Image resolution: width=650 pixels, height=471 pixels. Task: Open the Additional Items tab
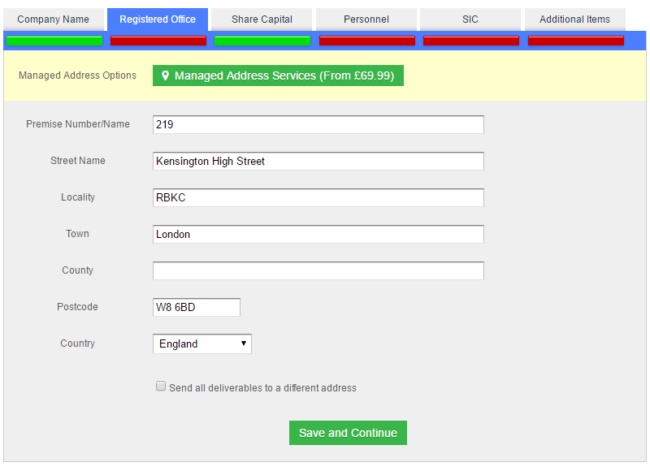click(574, 19)
